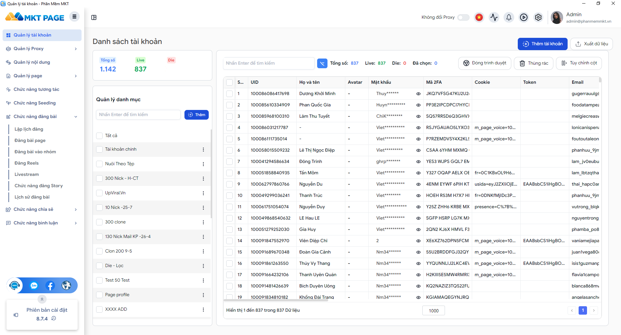Open the Tùy chỉnh cột column options
The image size is (621, 335).
[579, 63]
